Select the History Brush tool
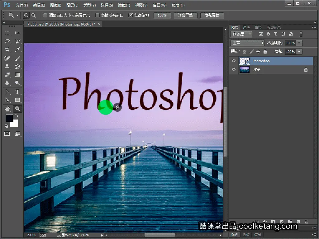Viewport: 319px width, 239px height. [x=17, y=67]
